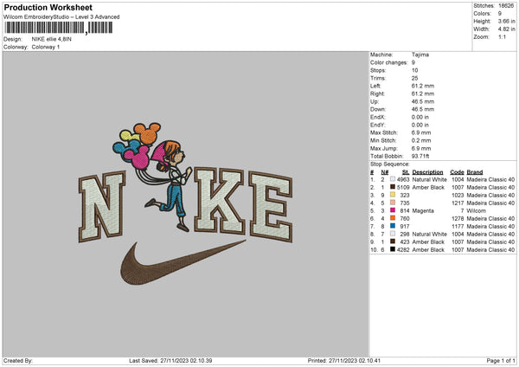This screenshot has height=367, width=519.
Task: Click the 'Stop Sequence:' label
Action: (x=390, y=164)
